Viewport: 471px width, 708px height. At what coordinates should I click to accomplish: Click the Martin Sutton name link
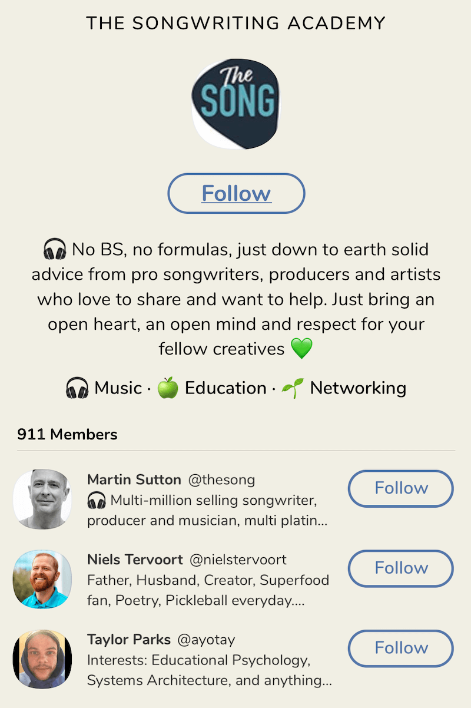(x=134, y=480)
